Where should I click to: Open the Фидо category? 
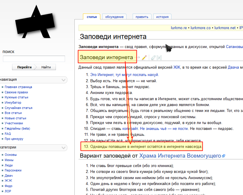point(9,186)
